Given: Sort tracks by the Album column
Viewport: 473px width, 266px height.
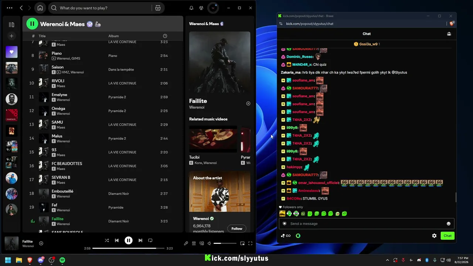Looking at the screenshot, I should (113, 36).
